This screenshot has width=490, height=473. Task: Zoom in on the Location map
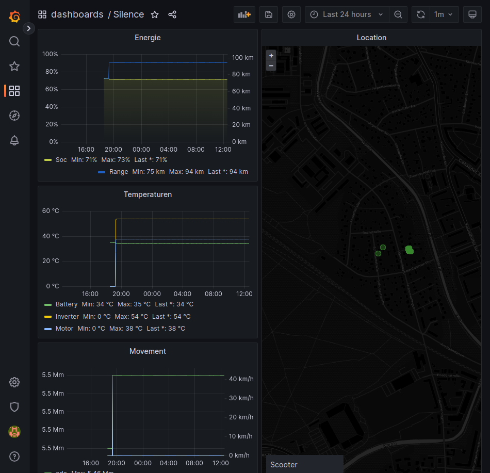pyautogui.click(x=271, y=55)
